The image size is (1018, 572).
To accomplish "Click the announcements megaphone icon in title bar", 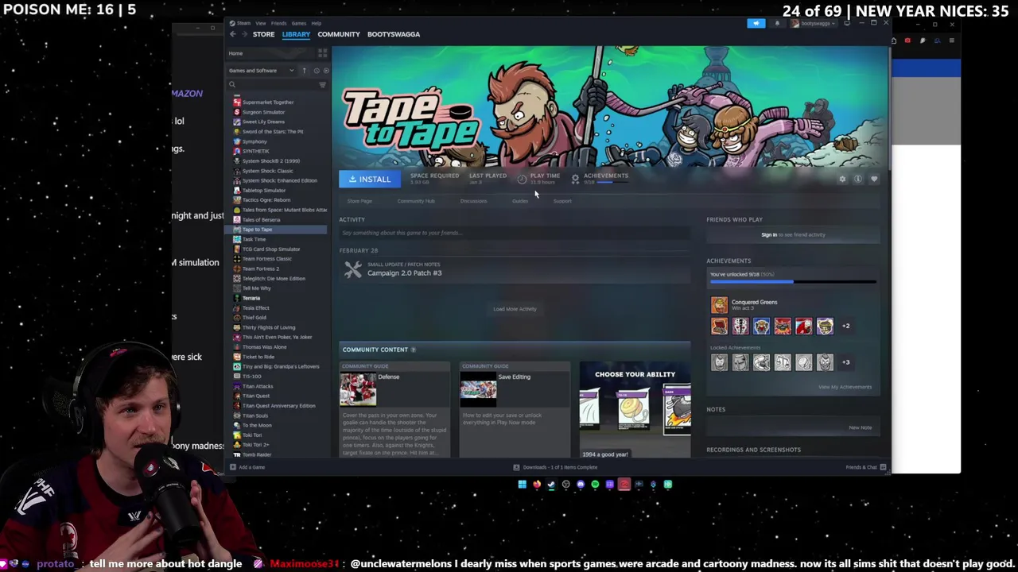I will [x=756, y=23].
